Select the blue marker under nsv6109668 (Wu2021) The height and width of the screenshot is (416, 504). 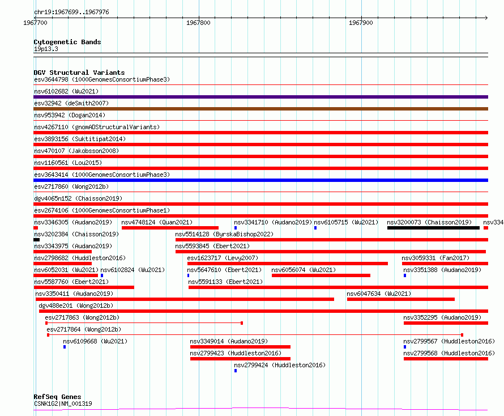point(65,347)
